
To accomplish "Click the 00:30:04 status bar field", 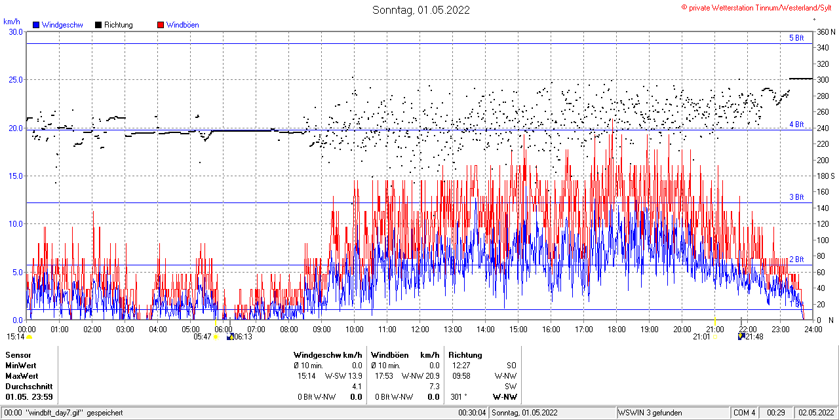I will 473,413.
